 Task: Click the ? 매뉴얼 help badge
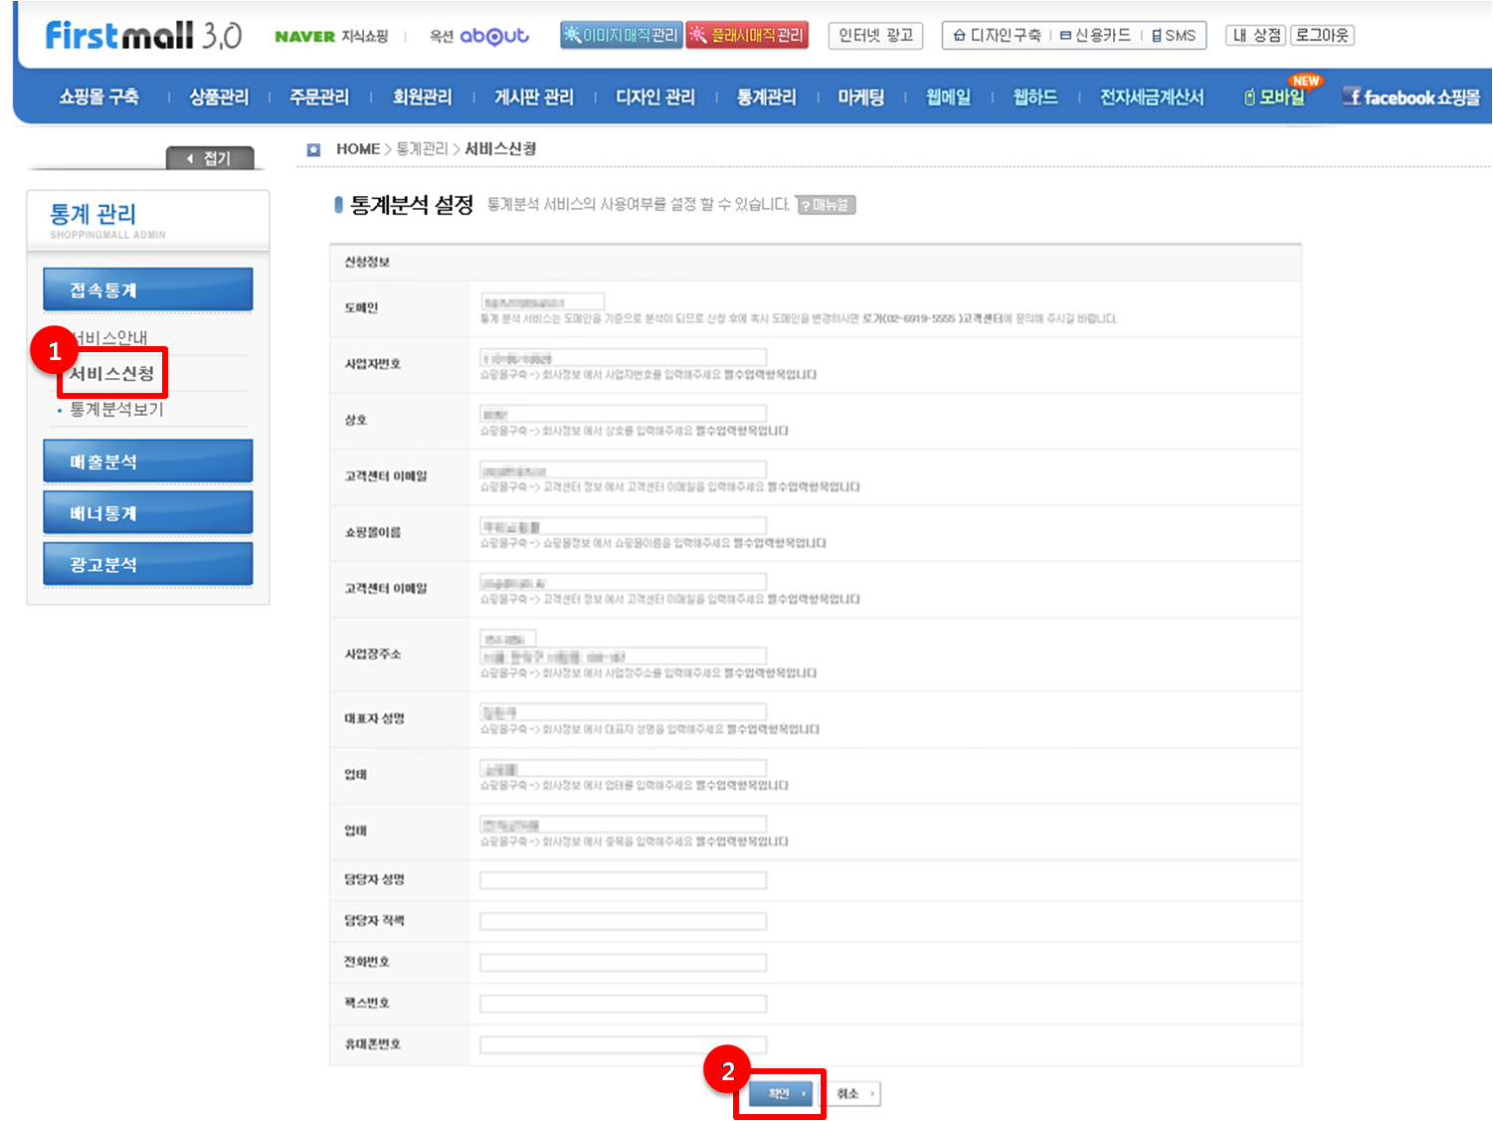point(825,205)
